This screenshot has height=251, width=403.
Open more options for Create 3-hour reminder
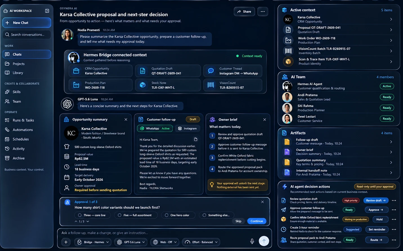(394, 229)
